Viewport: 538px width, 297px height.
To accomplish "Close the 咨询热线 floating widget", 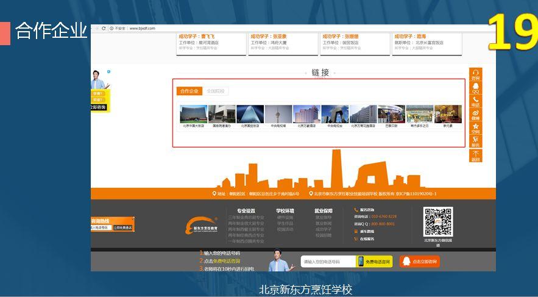I will click(x=133, y=218).
